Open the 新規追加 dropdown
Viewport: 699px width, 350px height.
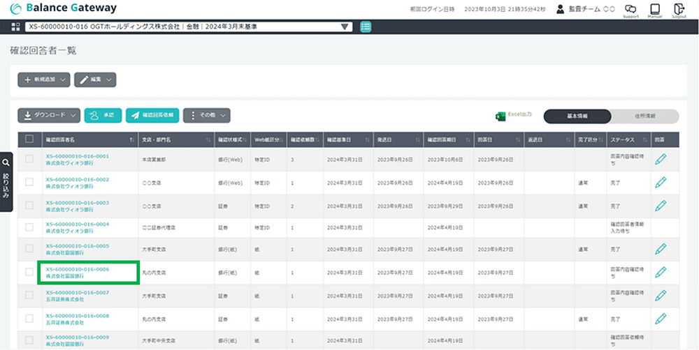pyautogui.click(x=43, y=79)
